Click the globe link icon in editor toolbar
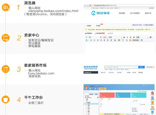Image resolution: width=156 pixels, height=115 pixels. tap(115, 40)
